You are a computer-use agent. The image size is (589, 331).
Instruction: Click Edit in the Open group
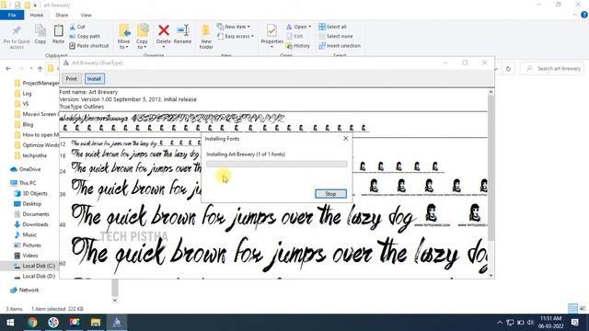click(x=294, y=37)
